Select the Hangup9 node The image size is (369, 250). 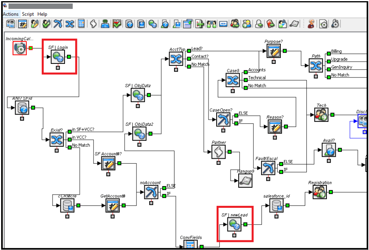click(246, 181)
